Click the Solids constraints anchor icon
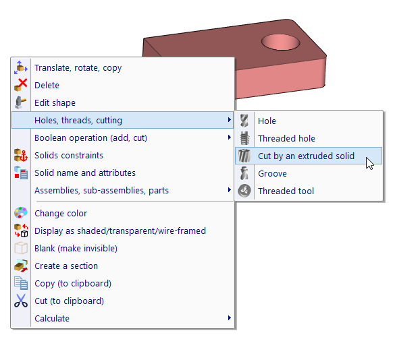This screenshot has height=339, width=395. coord(21,155)
